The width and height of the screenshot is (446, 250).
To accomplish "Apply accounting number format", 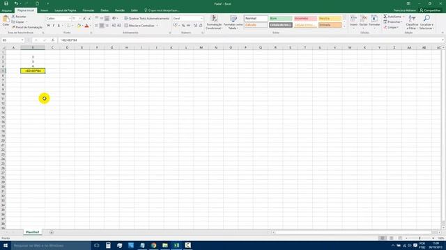I will [x=176, y=26].
